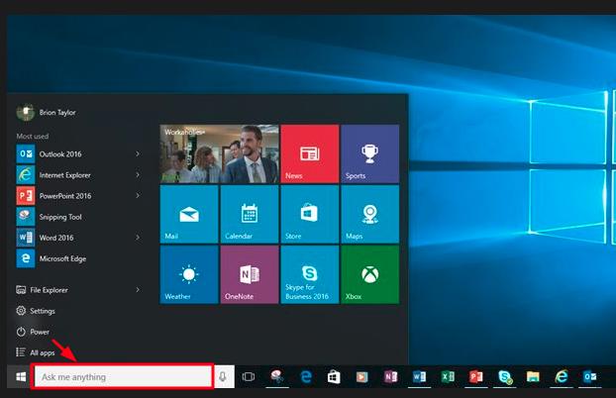Click the Cortana microphone icon
The width and height of the screenshot is (616, 398).
[x=223, y=377]
